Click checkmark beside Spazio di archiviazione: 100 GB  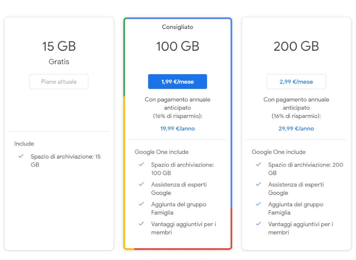click(141, 164)
